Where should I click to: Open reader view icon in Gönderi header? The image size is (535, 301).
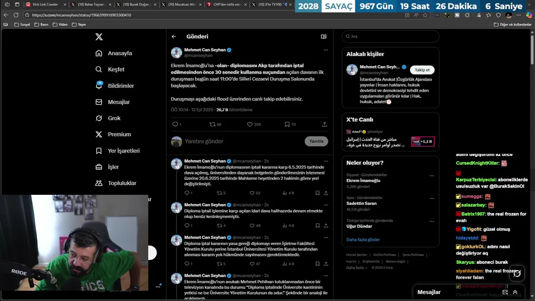click(324, 36)
